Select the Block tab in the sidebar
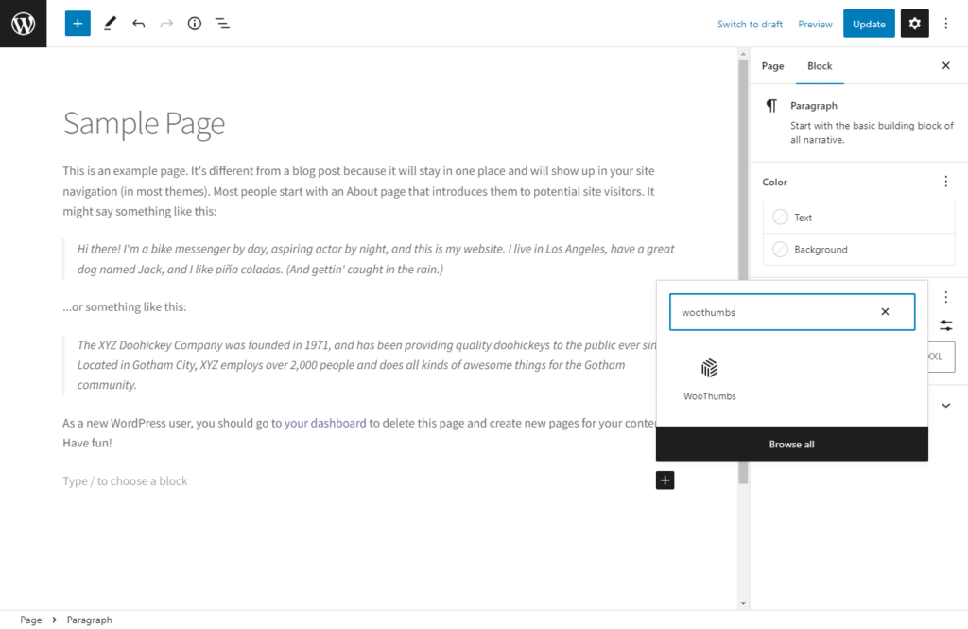The height and width of the screenshot is (629, 968). 819,66
